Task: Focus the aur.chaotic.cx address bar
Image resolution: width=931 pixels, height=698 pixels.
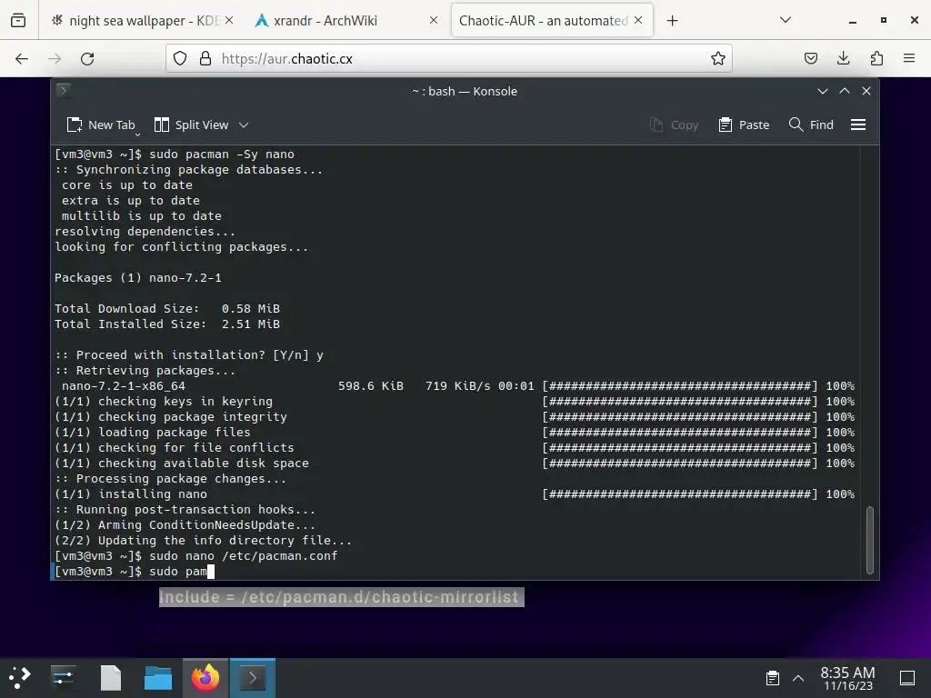Action: (x=449, y=59)
